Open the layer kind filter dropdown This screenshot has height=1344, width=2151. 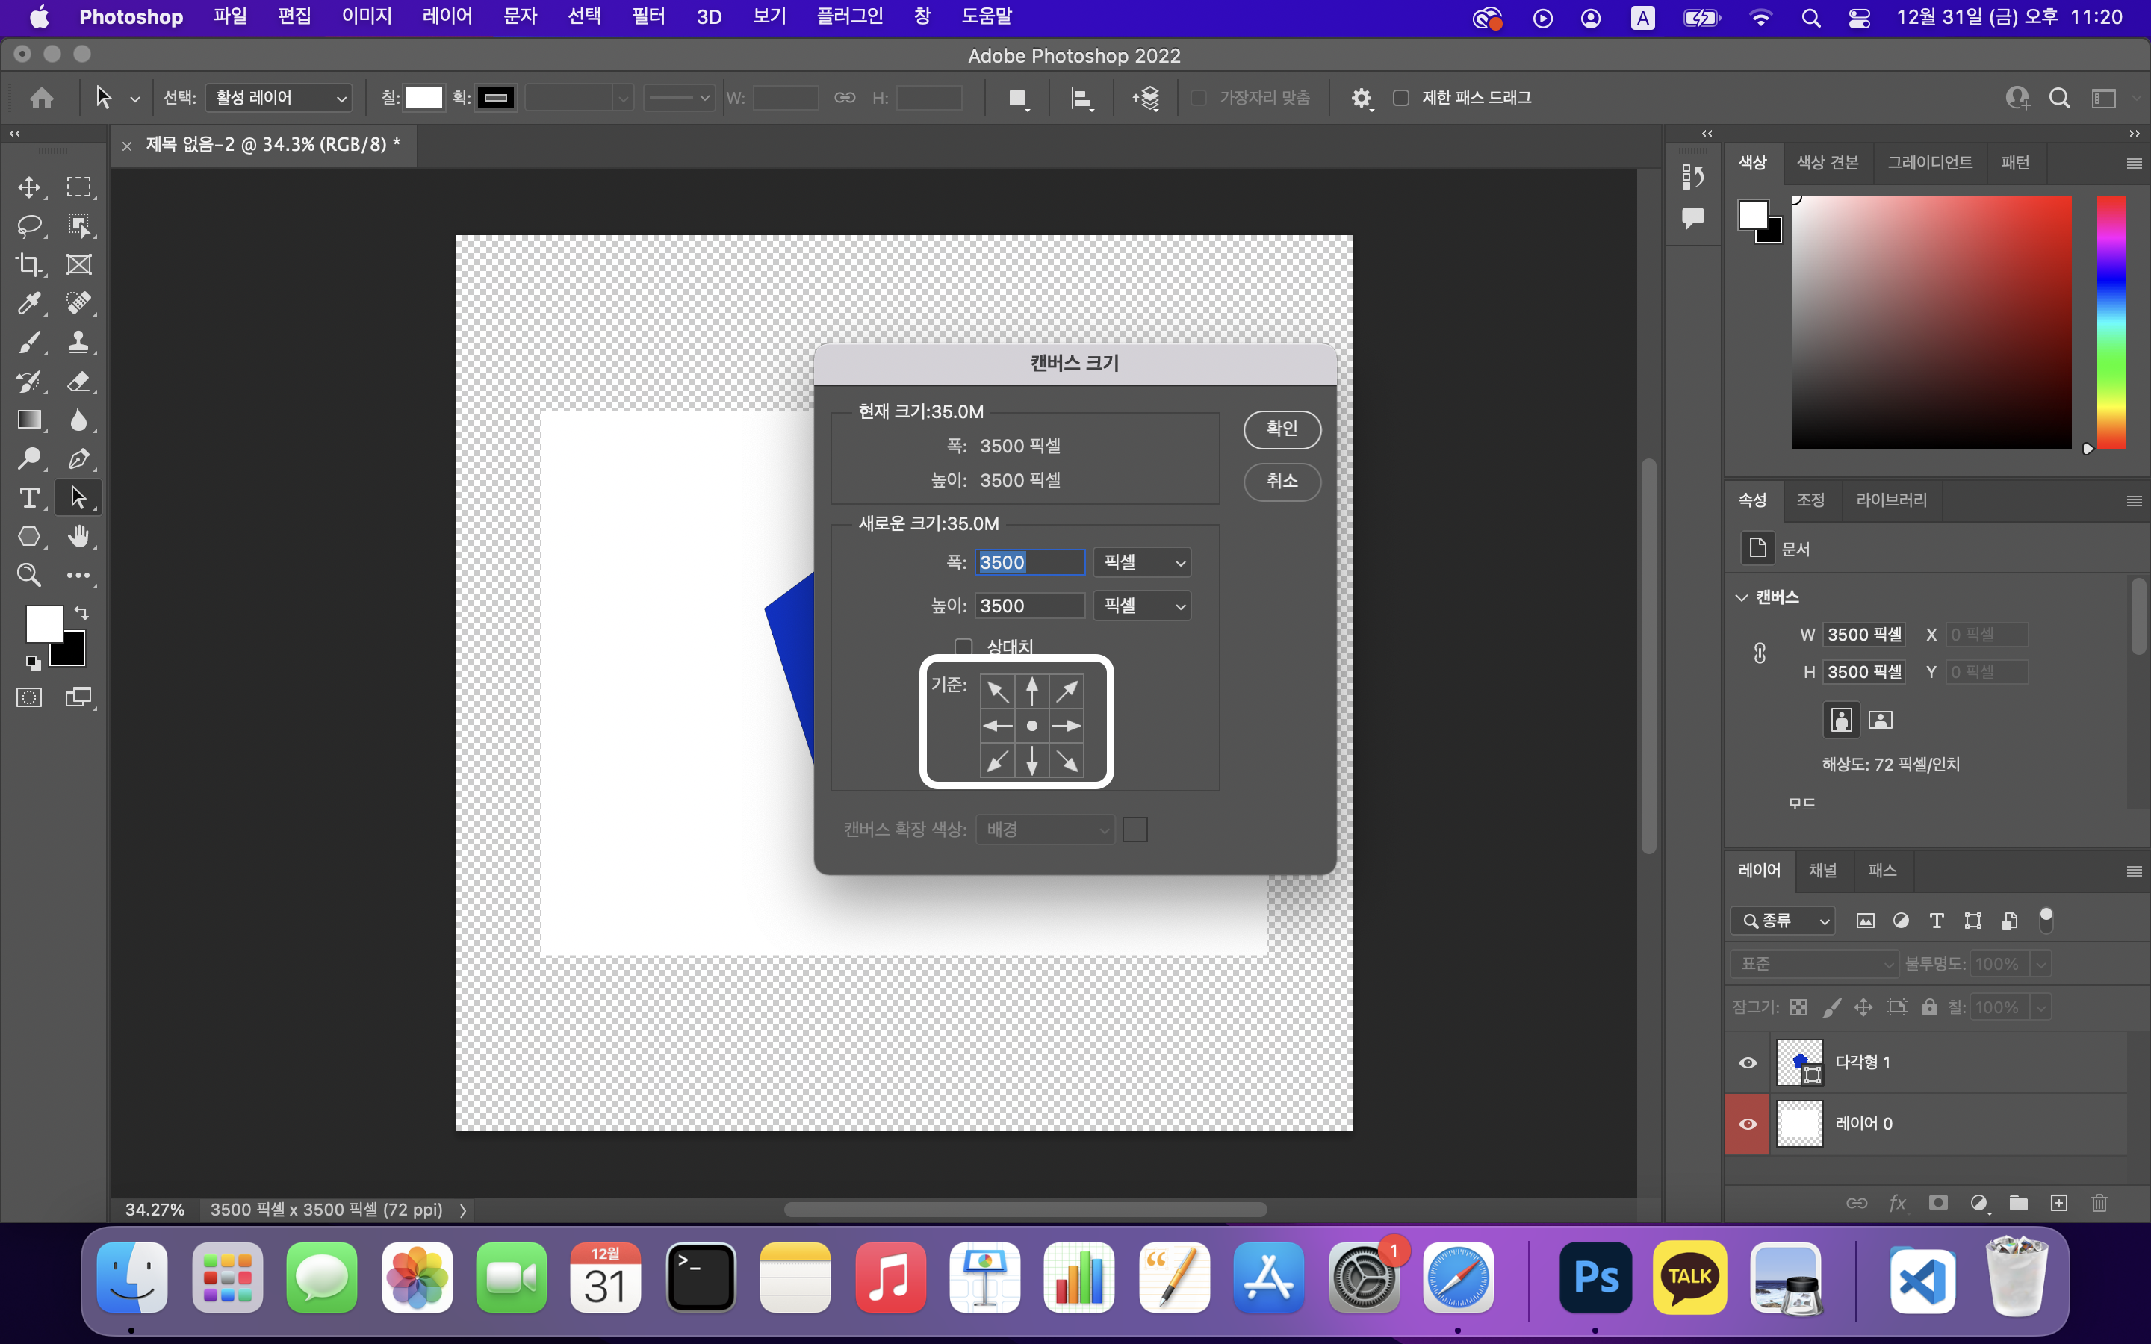pos(1783,921)
